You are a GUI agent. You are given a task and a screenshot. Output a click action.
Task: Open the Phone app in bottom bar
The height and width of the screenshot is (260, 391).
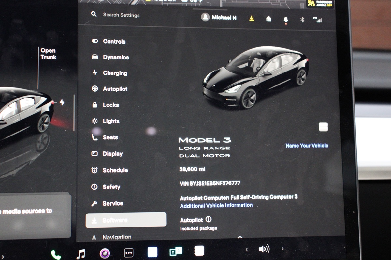click(56, 254)
